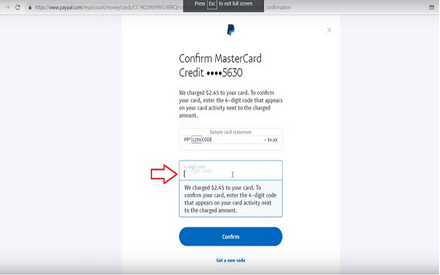This screenshot has height=275, width=440.
Task: Click the Esc key hint box
Action: point(212,4)
